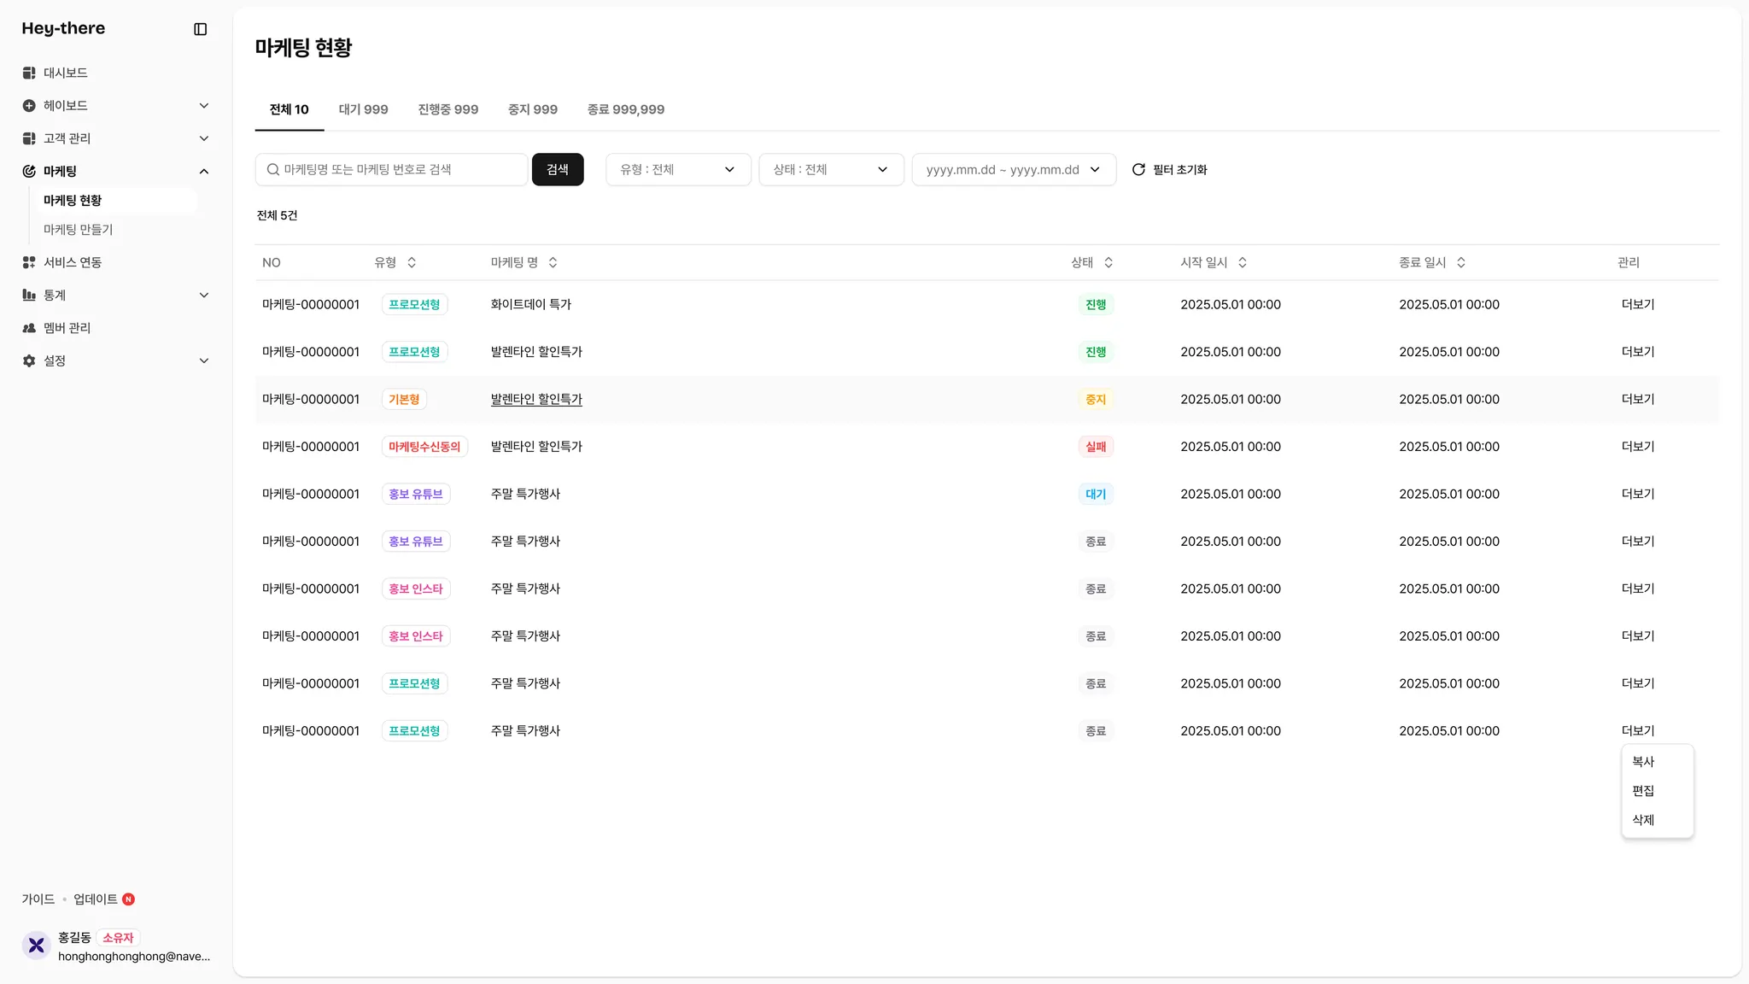Screen dimensions: 1749x984
Task: Collapse the sidebar panel icon
Action: (201, 29)
